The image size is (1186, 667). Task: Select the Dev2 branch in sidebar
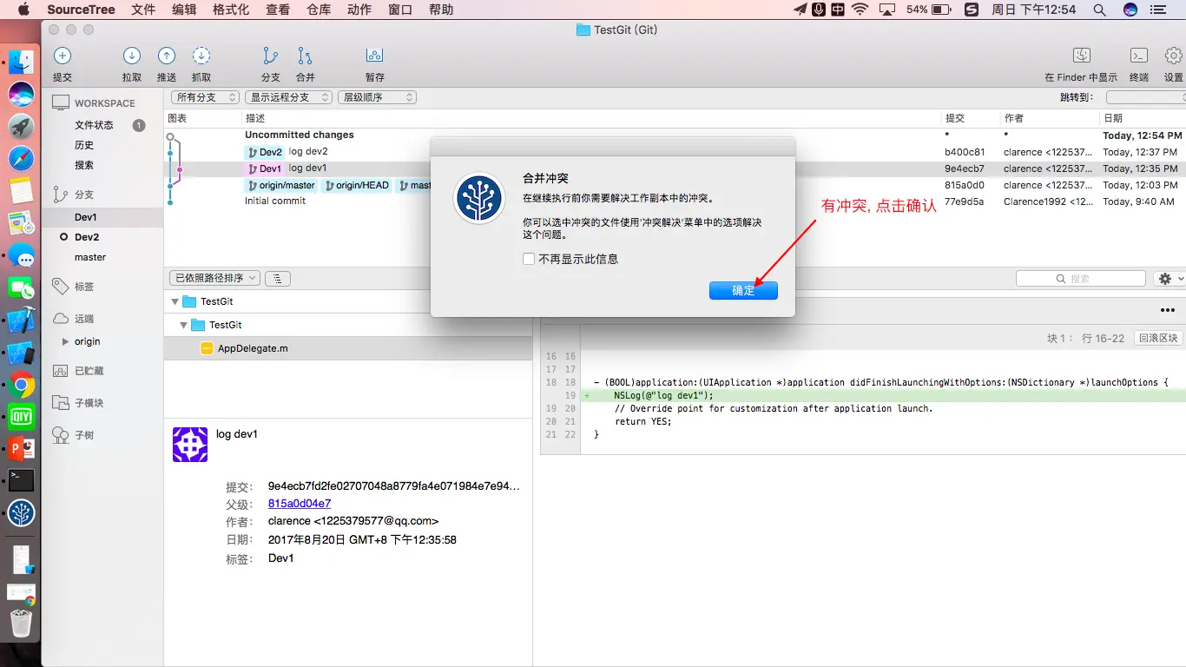pyautogui.click(x=102, y=237)
